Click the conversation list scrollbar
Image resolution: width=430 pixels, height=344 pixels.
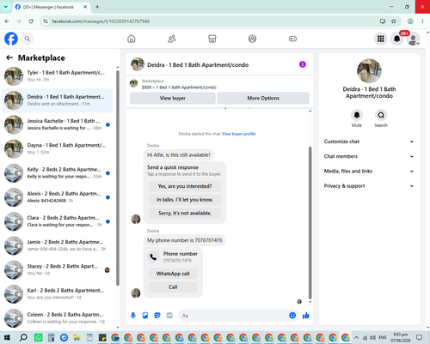(118, 178)
